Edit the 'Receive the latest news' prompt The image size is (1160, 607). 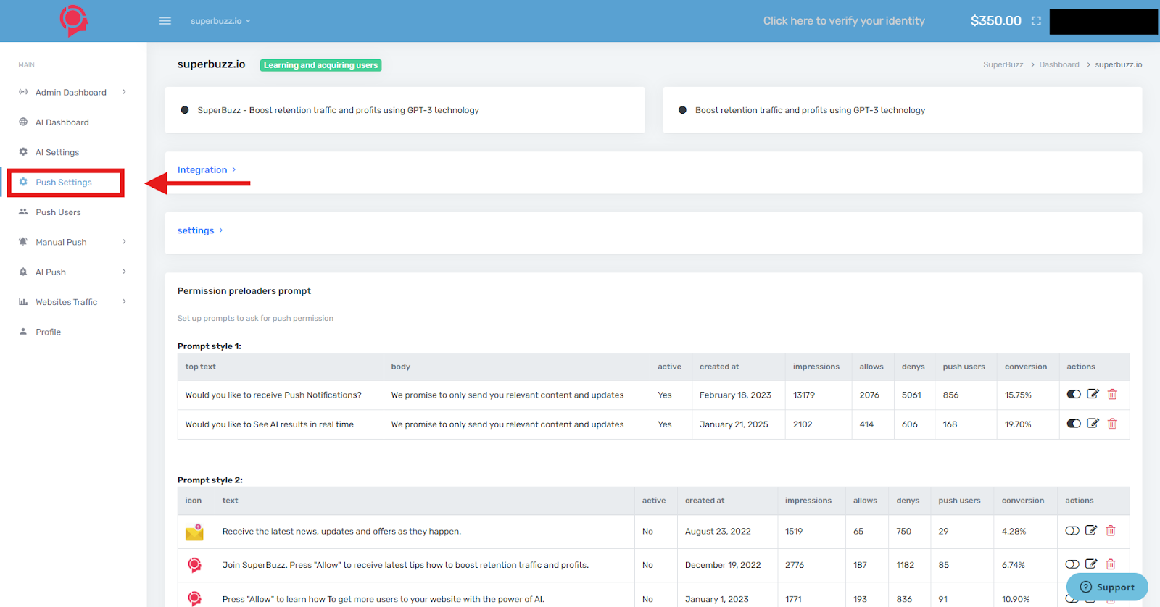point(1091,530)
